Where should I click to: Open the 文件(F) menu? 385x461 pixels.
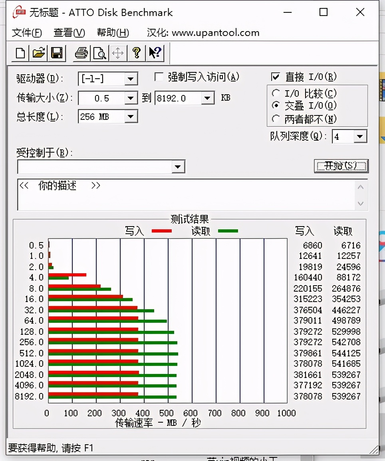pyautogui.click(x=27, y=33)
